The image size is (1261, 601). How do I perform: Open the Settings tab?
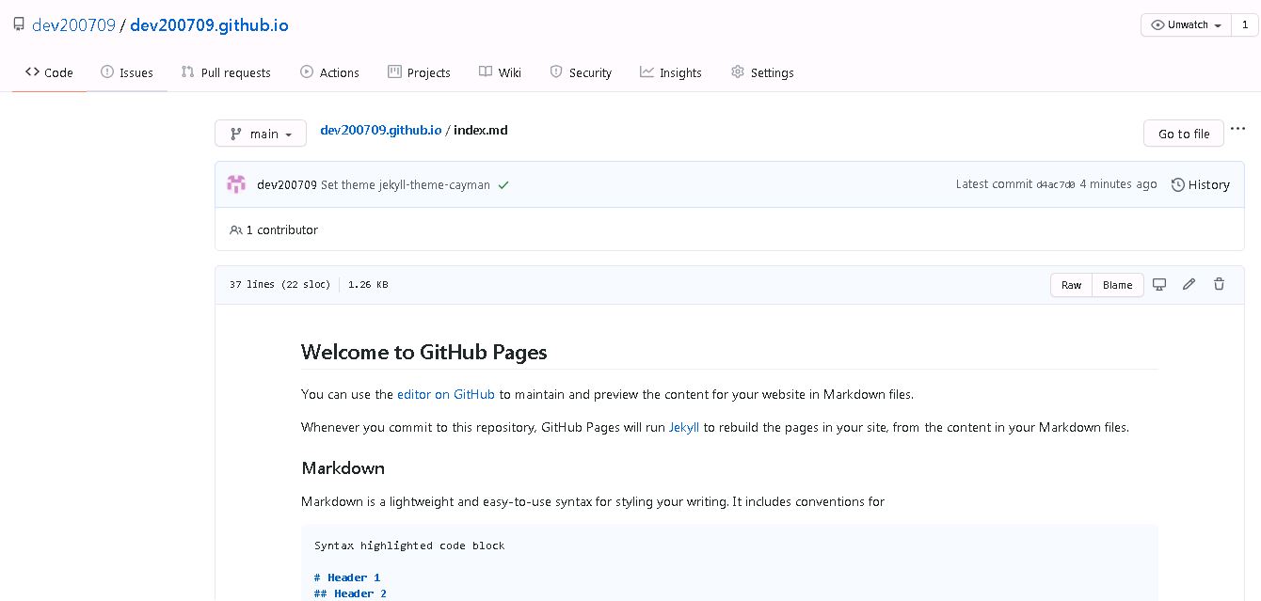point(762,72)
